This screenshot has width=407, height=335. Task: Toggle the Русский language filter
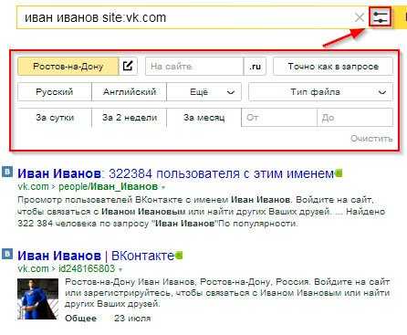pos(55,91)
